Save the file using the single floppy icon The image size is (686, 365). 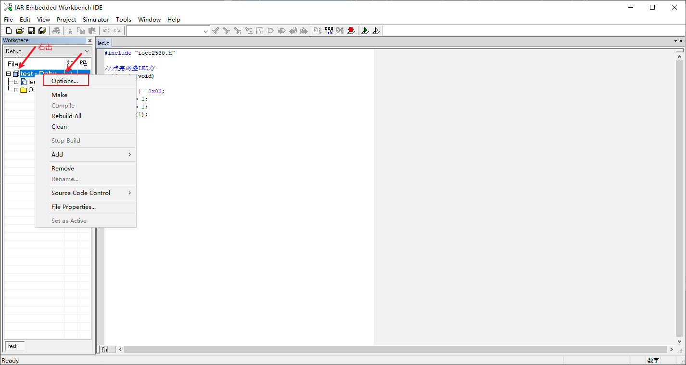pos(31,31)
